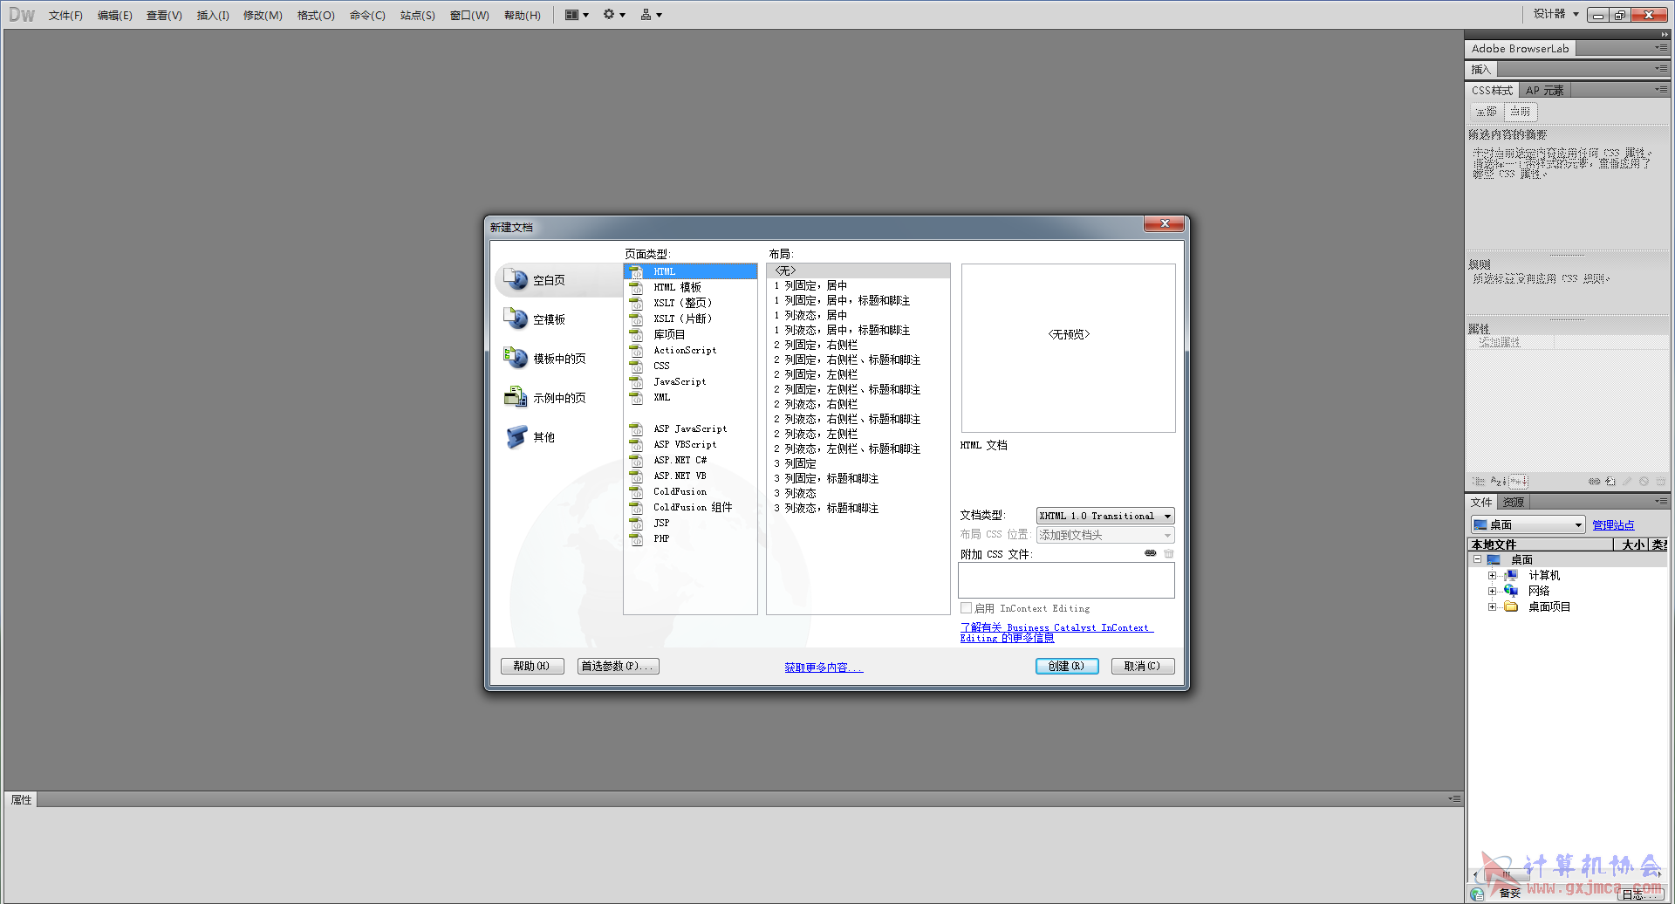Expand the 桌面项目 tree node
Viewport: 1675px width, 904px height.
pos(1492,606)
